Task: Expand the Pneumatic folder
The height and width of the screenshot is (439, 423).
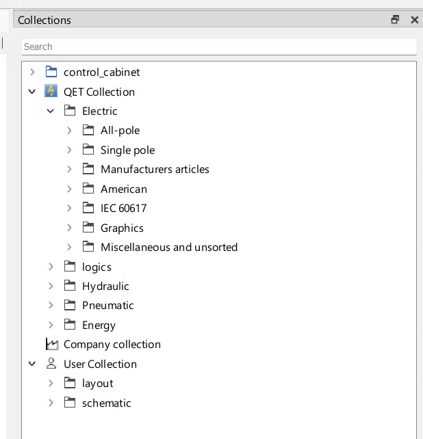Action: (x=51, y=305)
